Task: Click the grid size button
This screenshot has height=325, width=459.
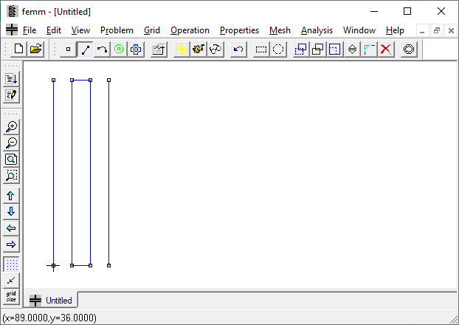Action: (x=11, y=296)
